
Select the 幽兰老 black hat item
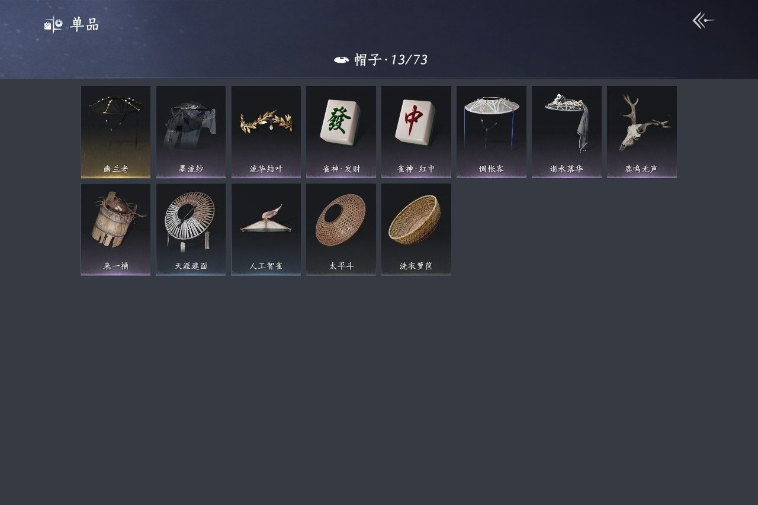coord(115,131)
